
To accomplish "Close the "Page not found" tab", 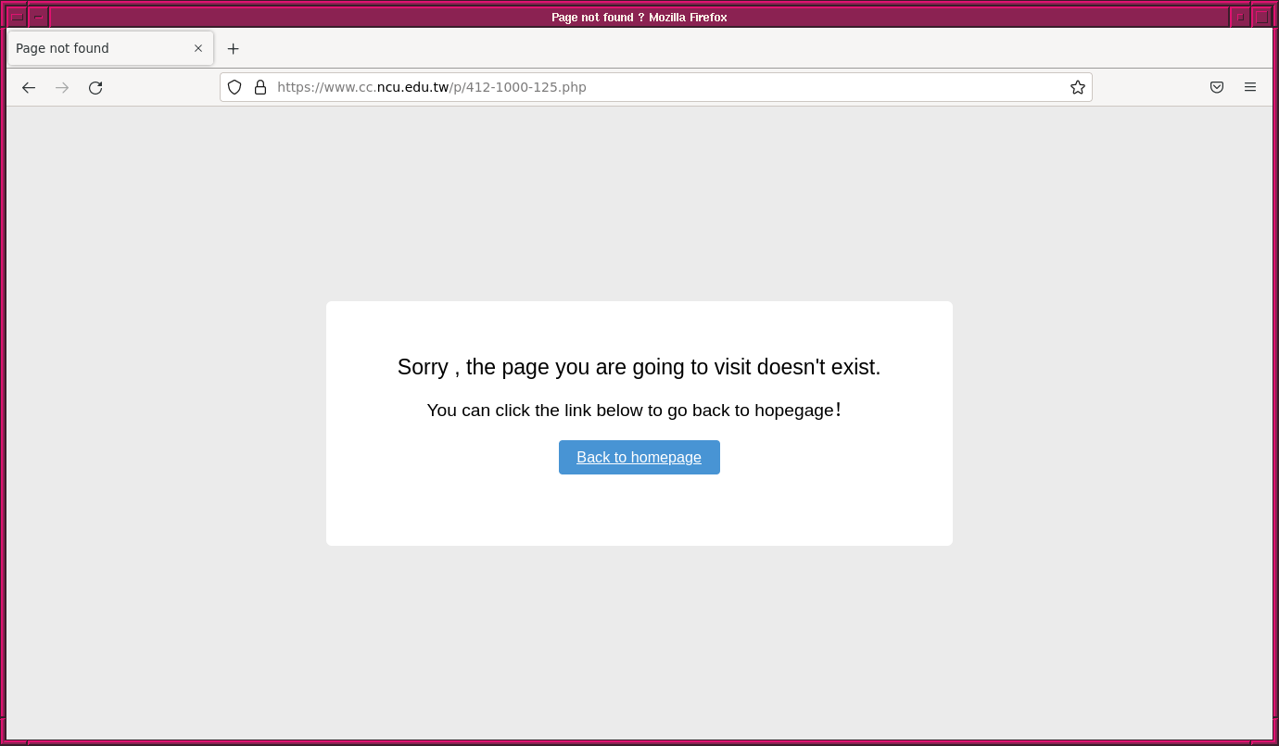I will 197,48.
